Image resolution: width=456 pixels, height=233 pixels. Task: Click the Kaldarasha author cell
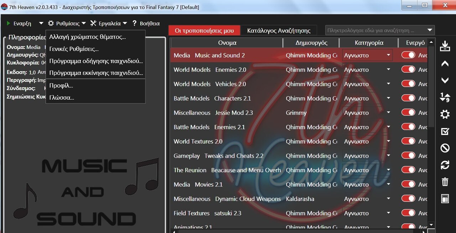point(300,199)
